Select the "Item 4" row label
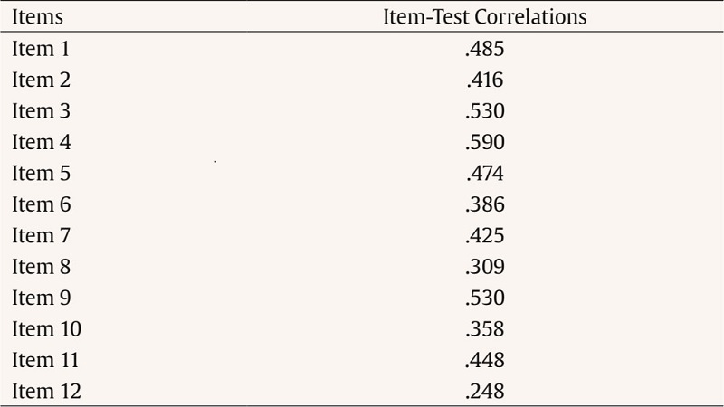 click(x=41, y=142)
